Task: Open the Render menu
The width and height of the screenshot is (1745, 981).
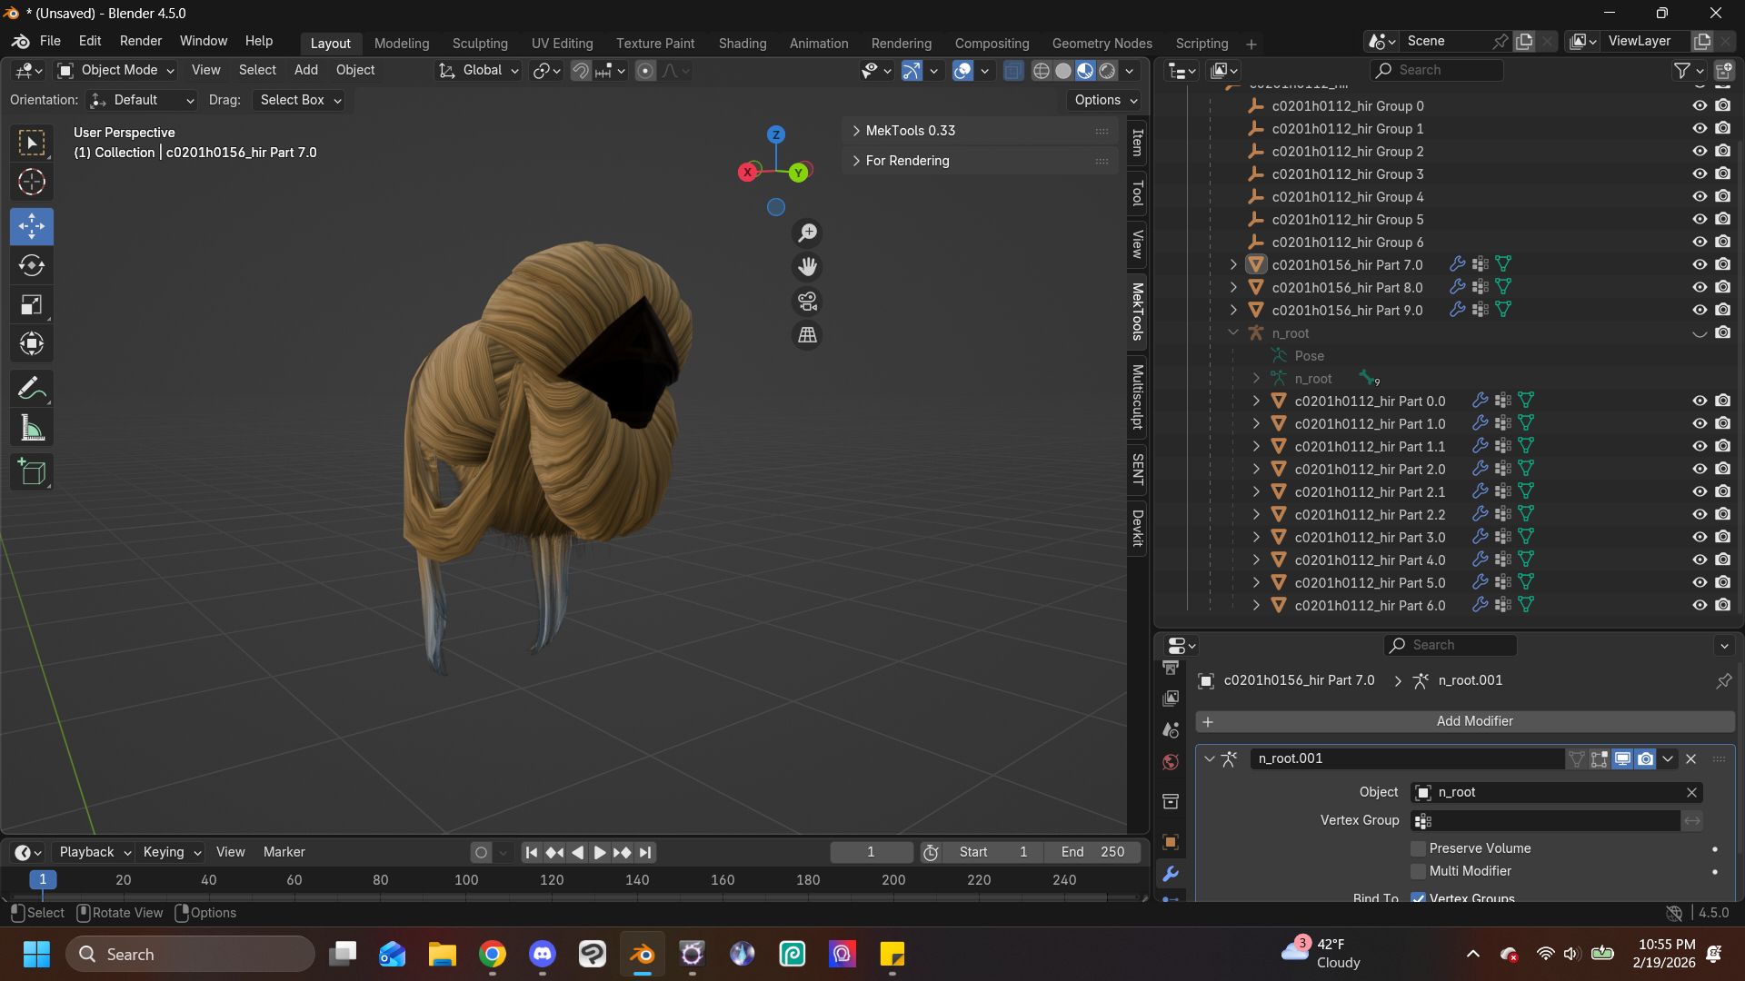Action: pyautogui.click(x=140, y=41)
